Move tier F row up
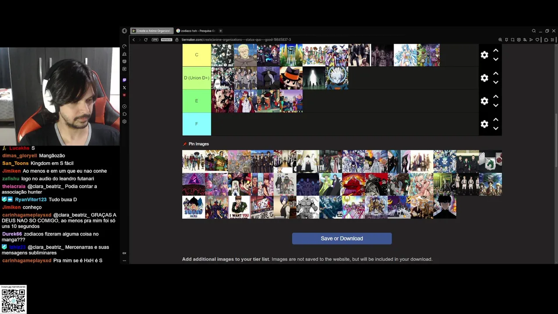This screenshot has width=558, height=314. [496, 120]
